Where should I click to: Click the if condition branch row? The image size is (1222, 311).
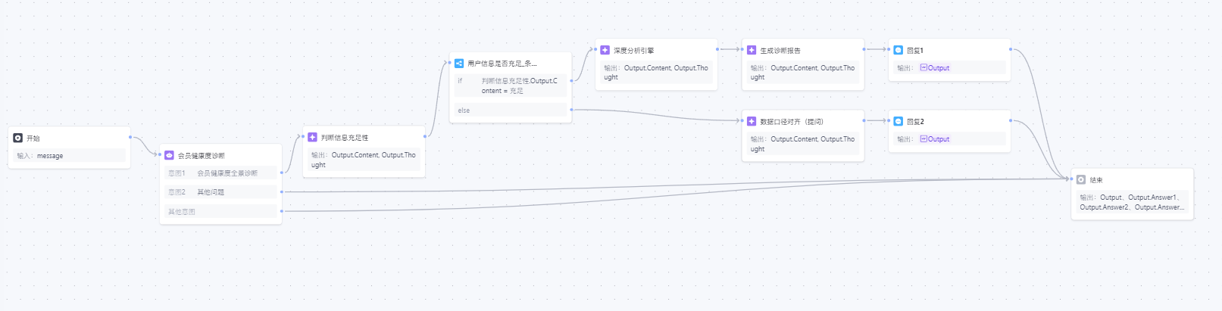click(x=510, y=86)
